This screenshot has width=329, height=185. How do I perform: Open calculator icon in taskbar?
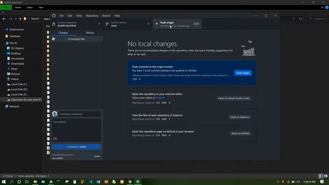(x=75, y=181)
